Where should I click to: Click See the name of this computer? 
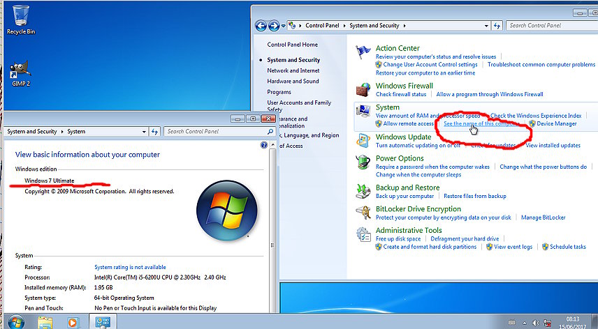point(481,123)
